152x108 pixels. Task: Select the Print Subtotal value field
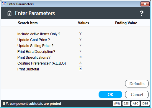point(81,69)
